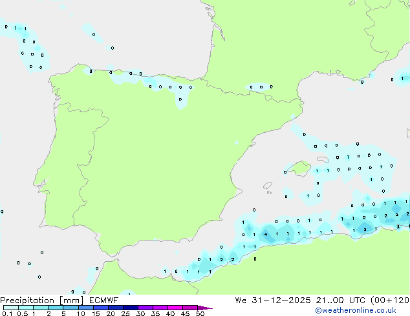Select the 25–30 mm dark navy swatch

[130, 308]
